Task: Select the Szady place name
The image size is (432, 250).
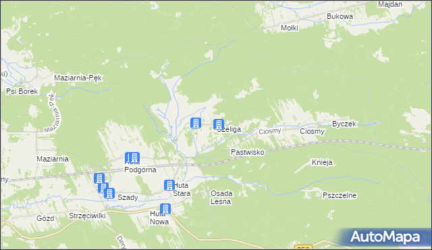Action: click(128, 197)
